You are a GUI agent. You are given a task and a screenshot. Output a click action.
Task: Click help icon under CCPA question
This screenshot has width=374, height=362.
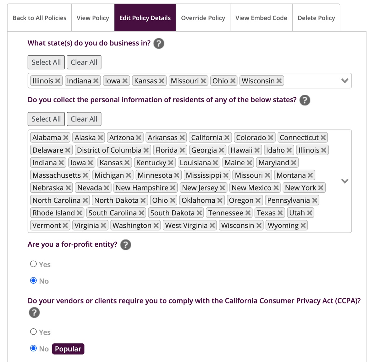[x=34, y=312]
